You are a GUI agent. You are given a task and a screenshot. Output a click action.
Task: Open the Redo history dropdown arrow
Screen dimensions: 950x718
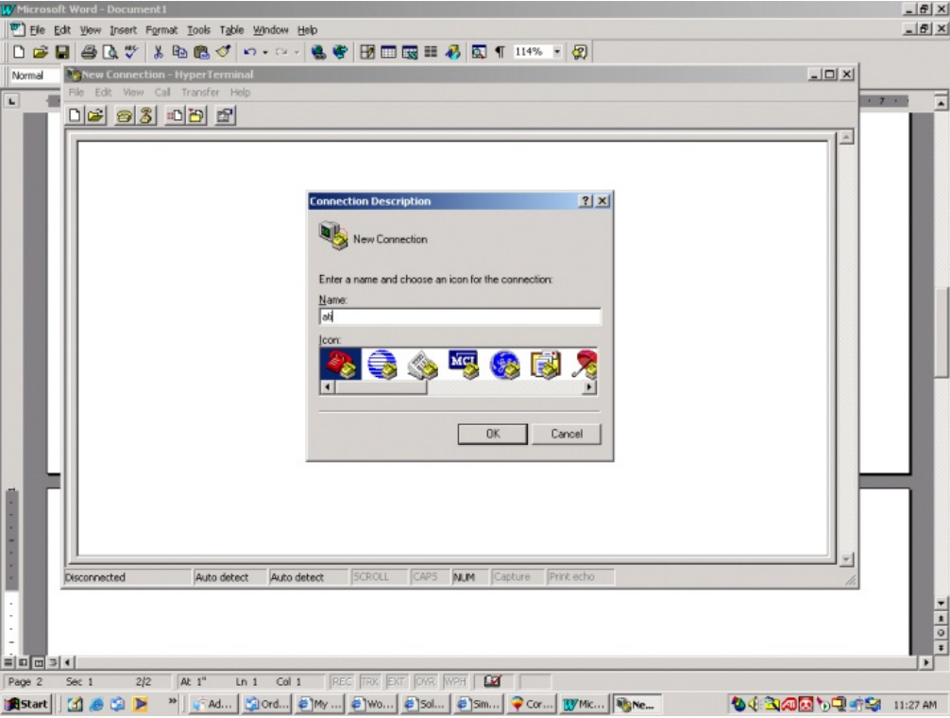click(x=297, y=52)
